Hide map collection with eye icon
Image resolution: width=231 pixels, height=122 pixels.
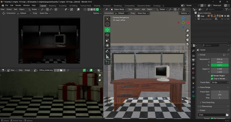click(225, 16)
